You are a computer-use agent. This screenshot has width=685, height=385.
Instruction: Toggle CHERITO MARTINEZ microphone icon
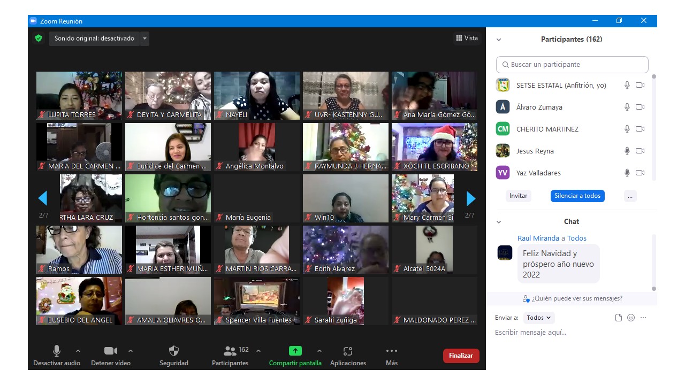click(627, 129)
